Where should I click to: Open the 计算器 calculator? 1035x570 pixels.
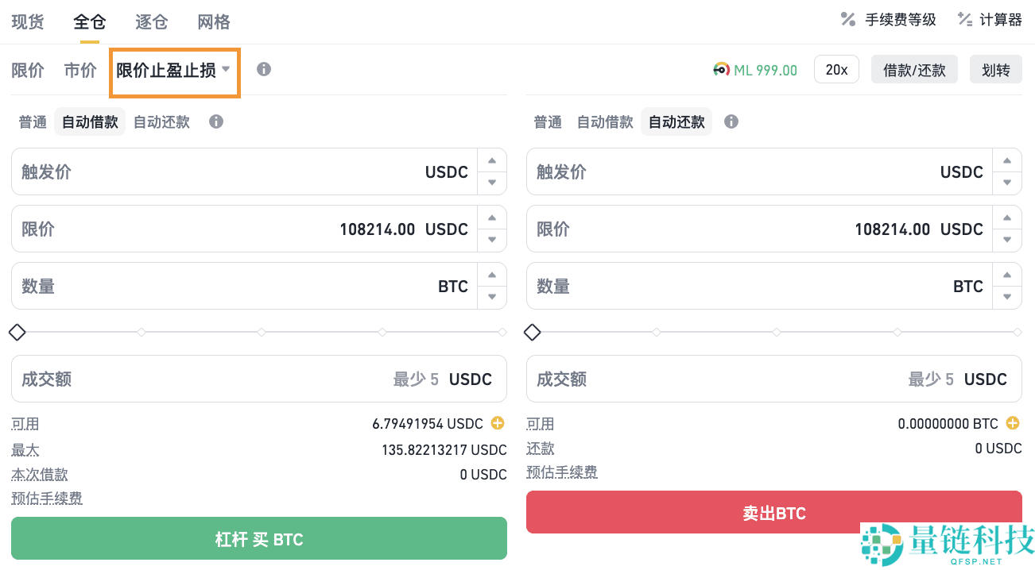point(990,19)
